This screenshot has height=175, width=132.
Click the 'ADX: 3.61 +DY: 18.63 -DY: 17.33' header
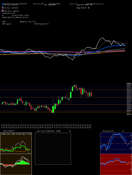pyautogui.click(x=16, y=134)
